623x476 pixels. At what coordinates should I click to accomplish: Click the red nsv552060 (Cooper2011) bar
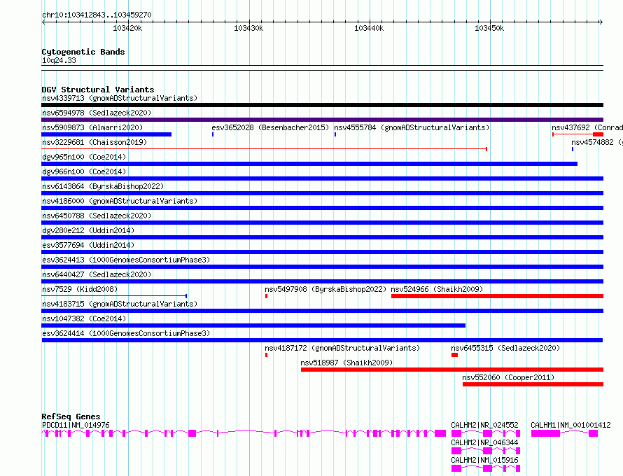[532, 384]
